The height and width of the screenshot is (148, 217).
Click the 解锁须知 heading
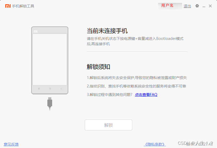point(98,67)
